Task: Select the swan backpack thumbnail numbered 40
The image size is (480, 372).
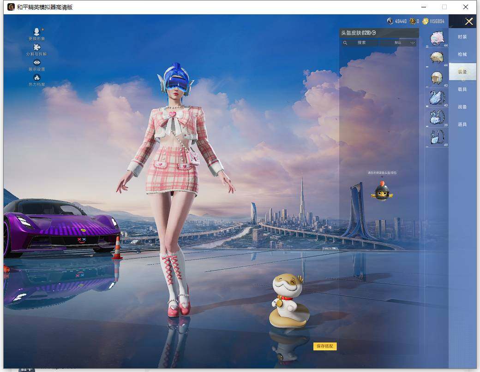Action: [x=437, y=98]
